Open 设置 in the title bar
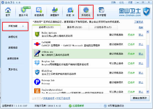Screen dimensions: 153x109 [130, 2]
